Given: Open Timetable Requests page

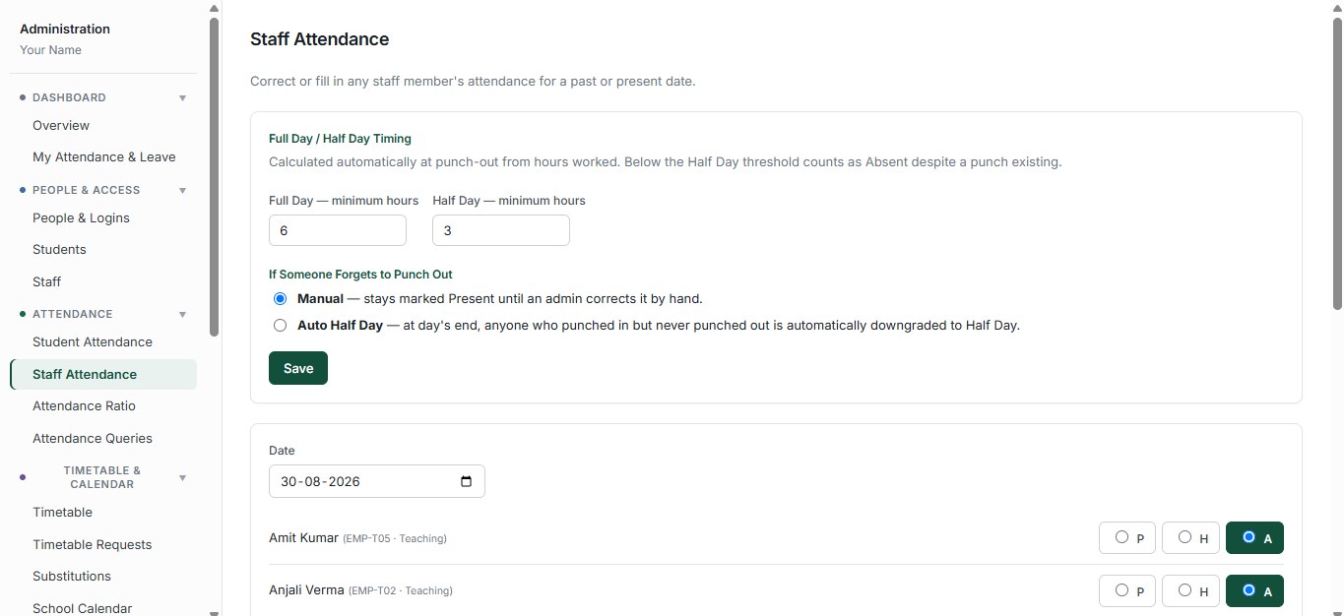Looking at the screenshot, I should click(93, 545).
